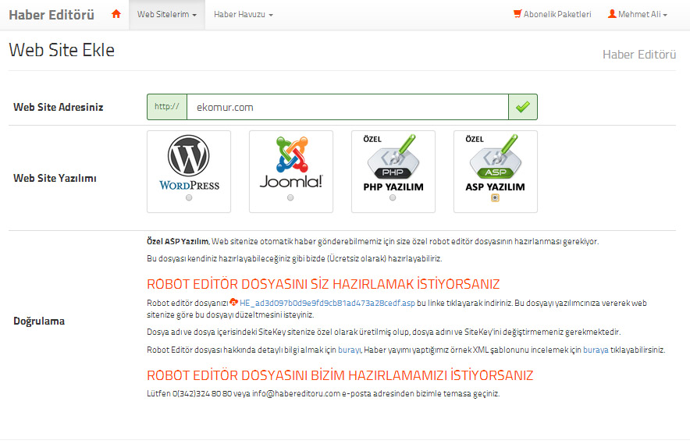690x444 pixels.
Task: Click the Haber Editörü breadcrumb text on right
Action: pyautogui.click(x=639, y=55)
